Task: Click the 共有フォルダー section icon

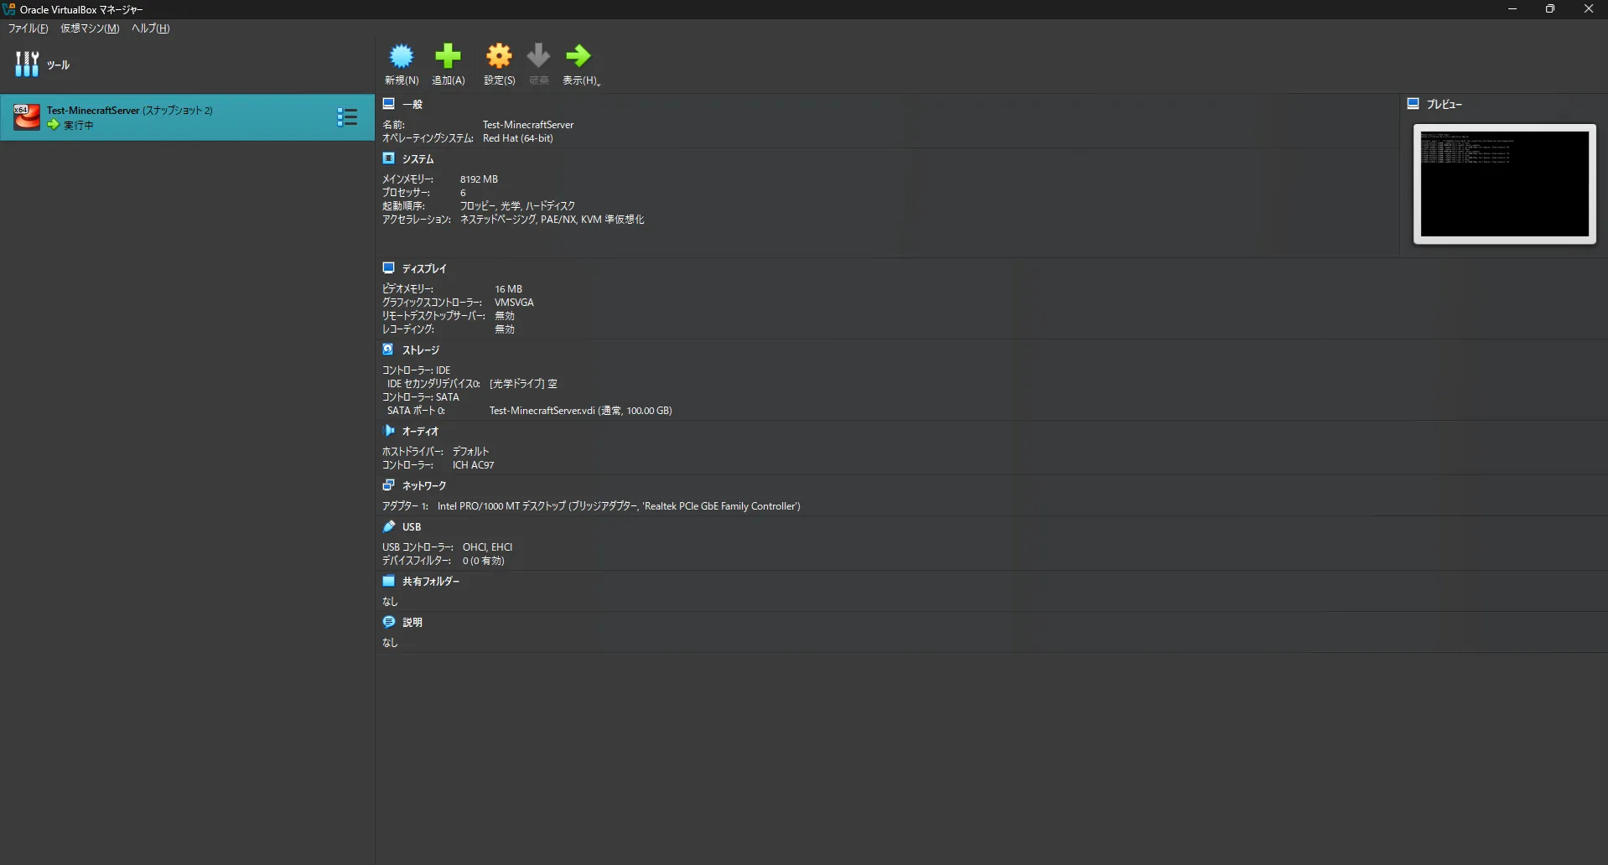Action: click(388, 581)
